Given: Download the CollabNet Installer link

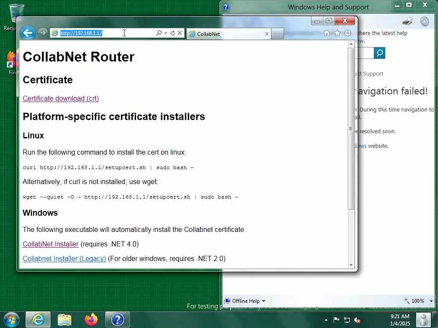Looking at the screenshot, I should (x=50, y=244).
